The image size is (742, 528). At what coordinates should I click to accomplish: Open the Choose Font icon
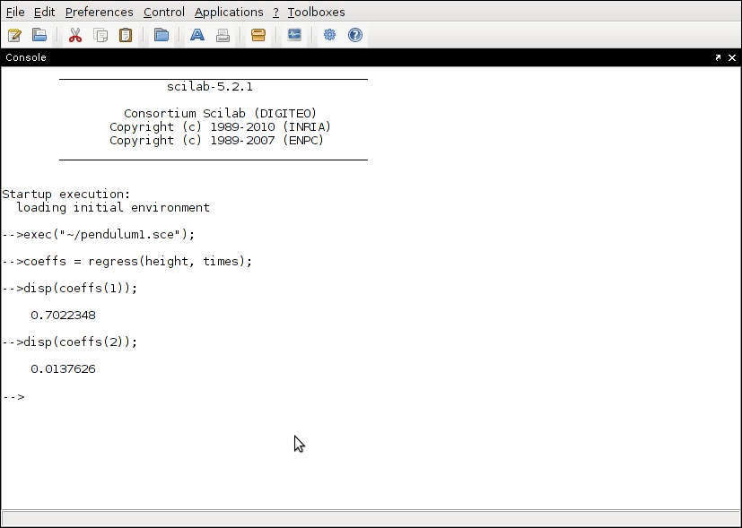click(x=197, y=35)
